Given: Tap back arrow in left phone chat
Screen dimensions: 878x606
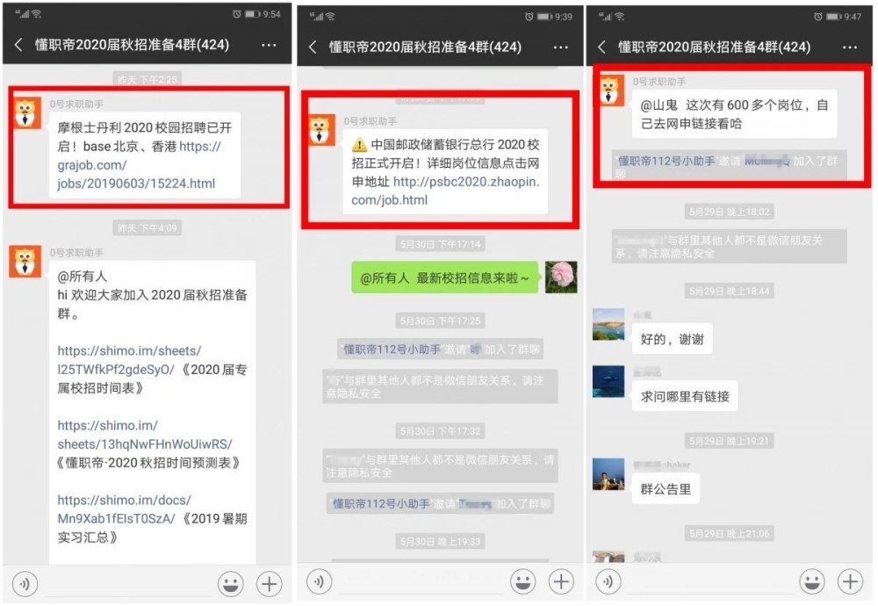Looking at the screenshot, I should pos(18,45).
